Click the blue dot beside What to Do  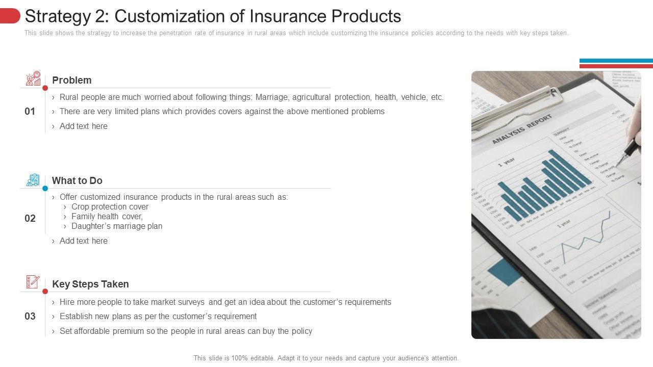pyautogui.click(x=45, y=189)
